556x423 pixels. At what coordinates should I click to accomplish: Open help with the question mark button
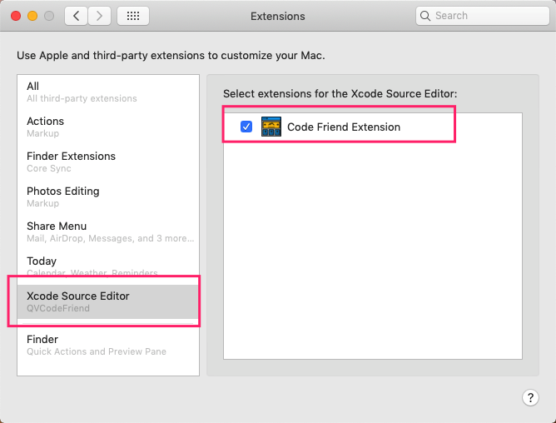[530, 398]
